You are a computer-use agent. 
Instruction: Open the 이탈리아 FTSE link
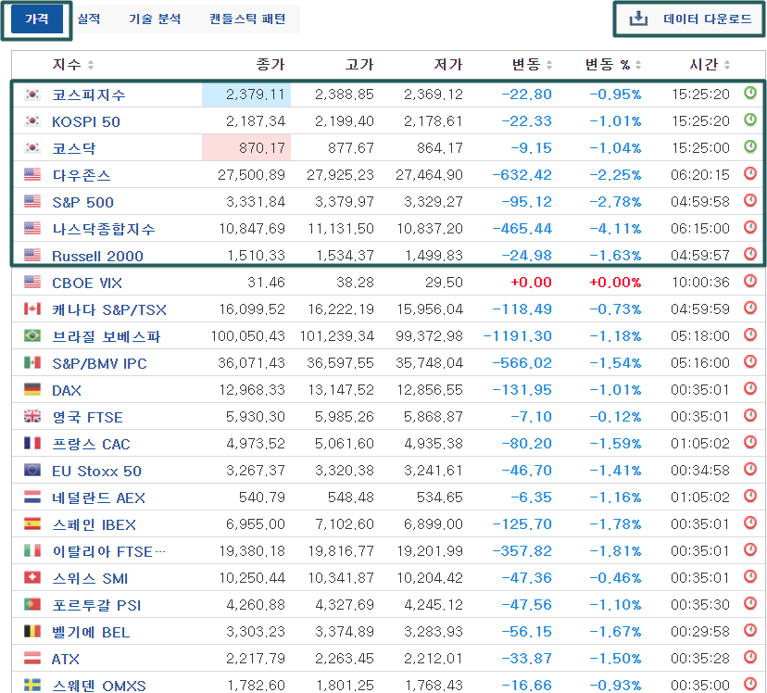(x=109, y=551)
